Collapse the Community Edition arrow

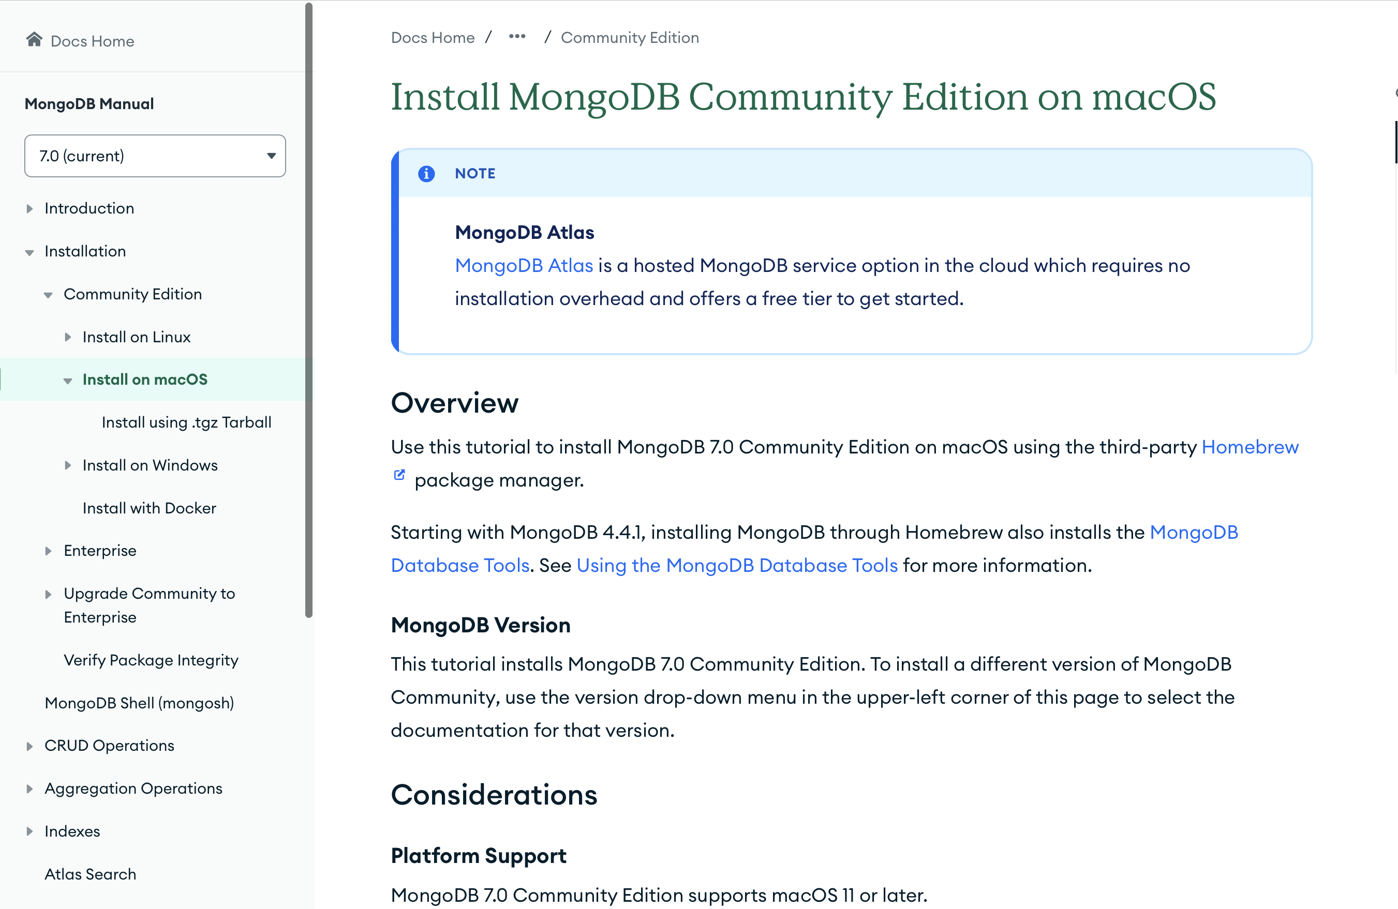click(48, 295)
